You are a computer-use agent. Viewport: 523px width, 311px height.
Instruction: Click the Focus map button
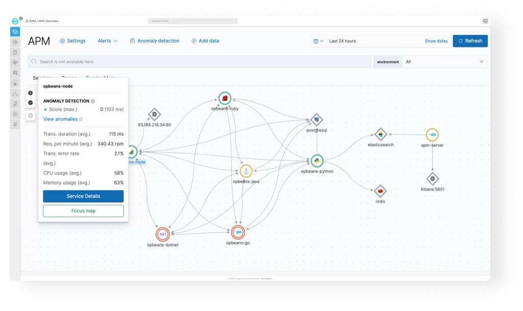coord(83,211)
